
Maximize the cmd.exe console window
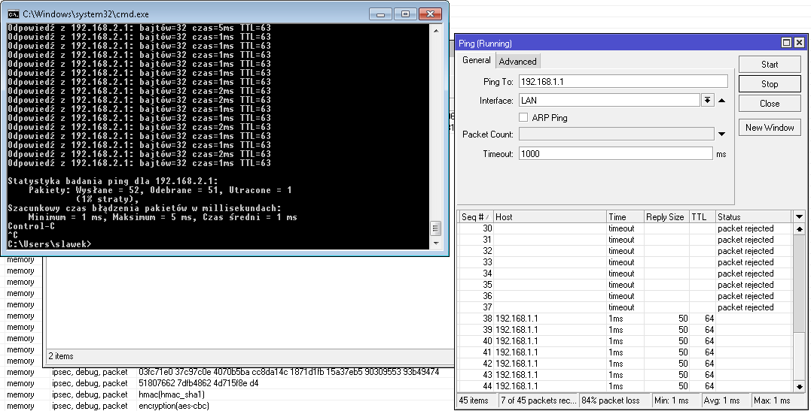[405, 14]
